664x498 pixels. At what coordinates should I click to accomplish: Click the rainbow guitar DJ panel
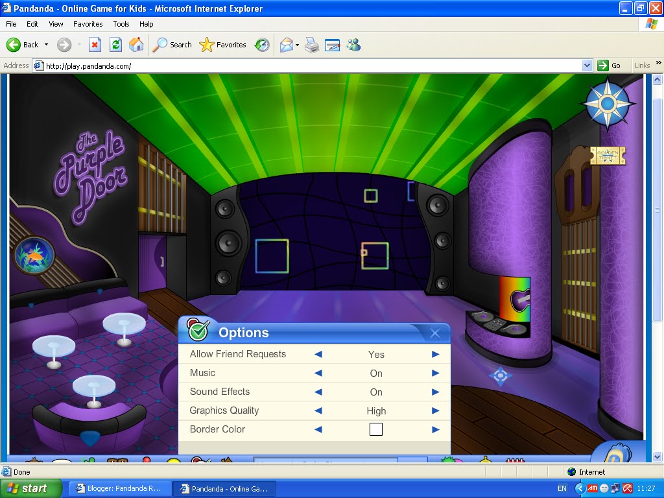[515, 298]
